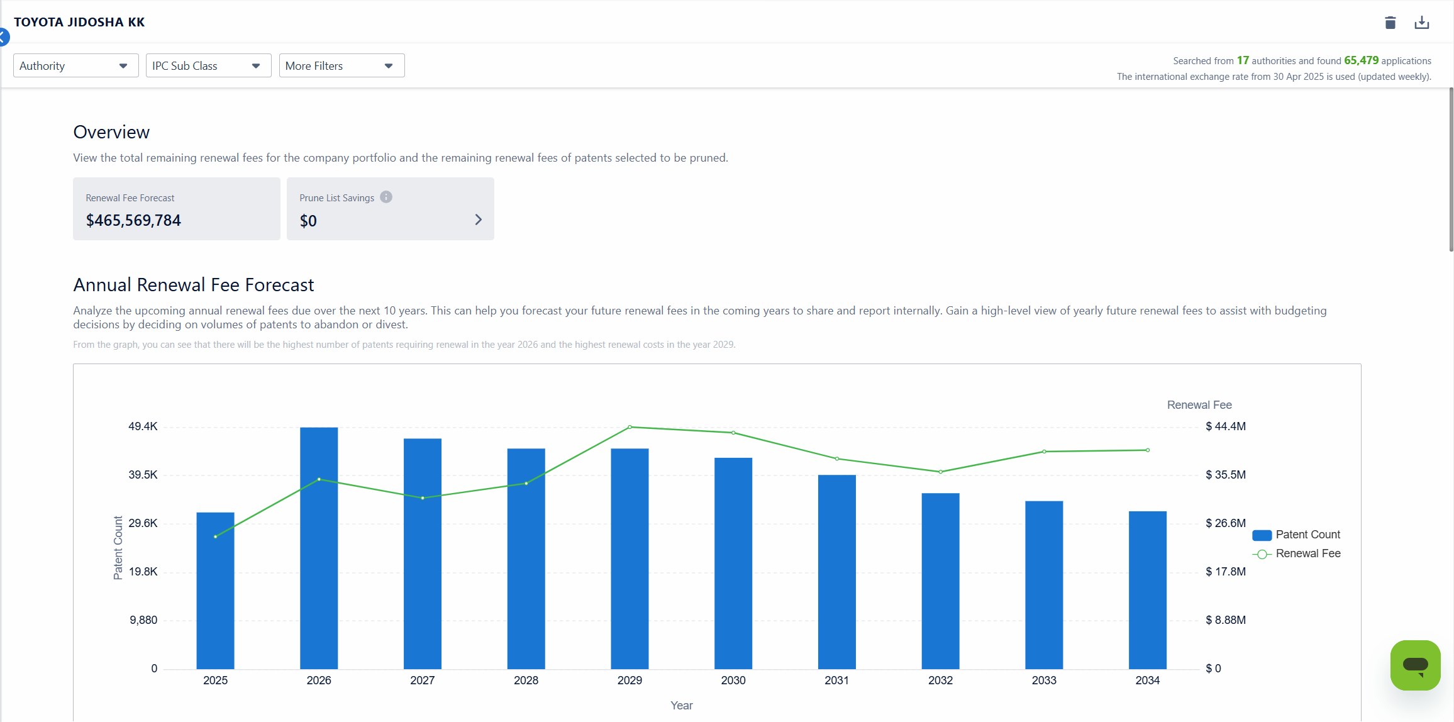Open the Prune List Savings card
Screen dimensions: 1454x722
click(x=390, y=209)
